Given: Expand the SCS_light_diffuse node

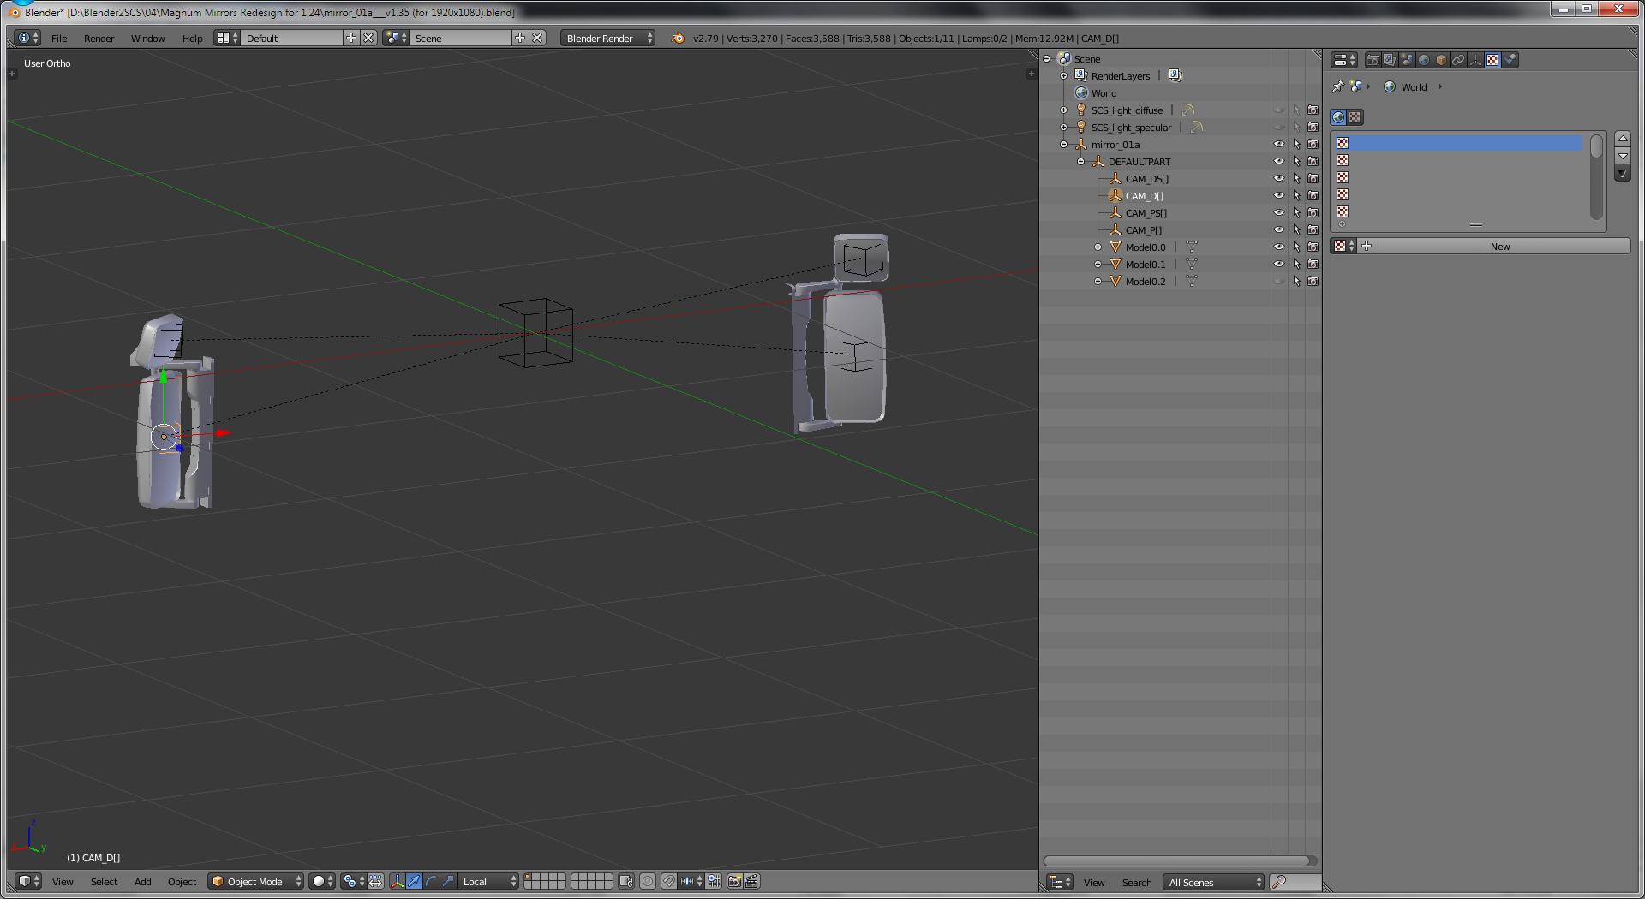Looking at the screenshot, I should click(1063, 110).
